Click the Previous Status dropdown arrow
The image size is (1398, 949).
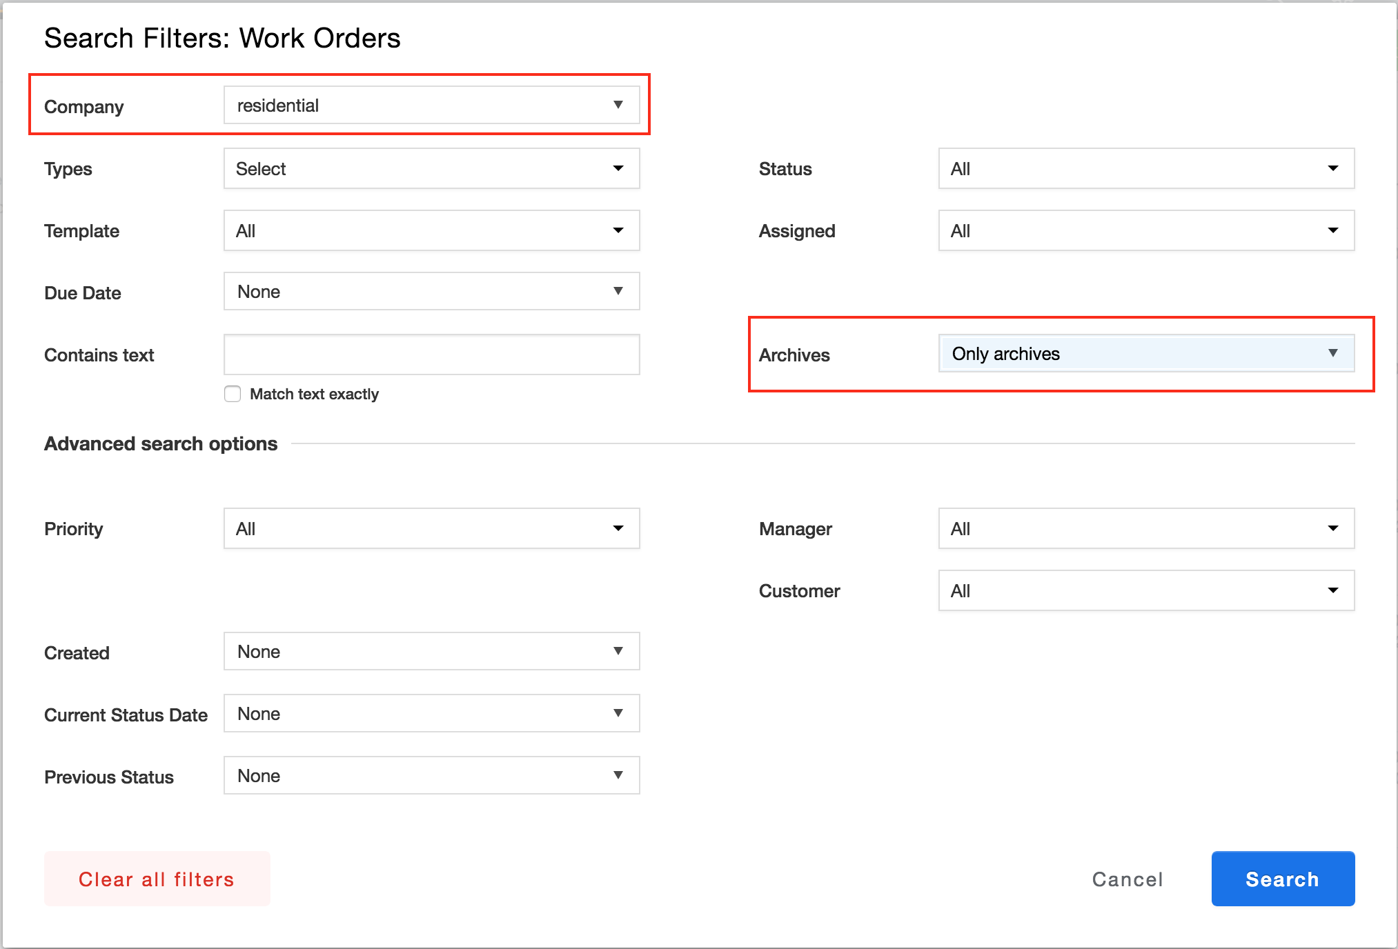[x=618, y=776]
